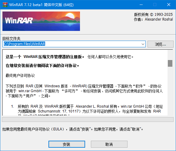The image size is (176, 151).
Task: Close the WinRAR installer window
Action: (x=169, y=5)
